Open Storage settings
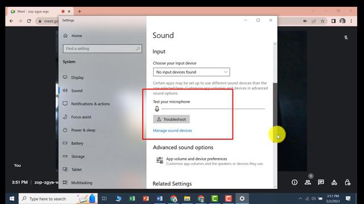This screenshot has width=364, height=204. click(73, 156)
